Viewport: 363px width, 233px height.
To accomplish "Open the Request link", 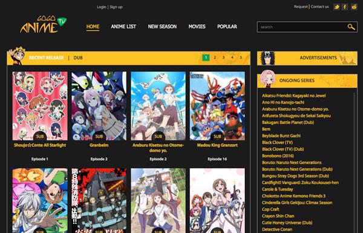I will pyautogui.click(x=301, y=7).
